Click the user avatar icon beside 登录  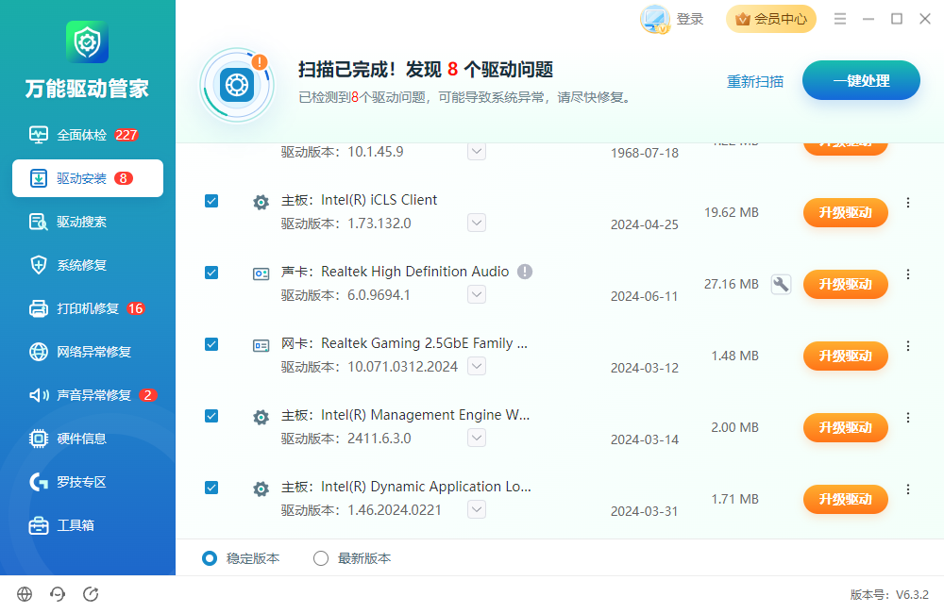[x=655, y=19]
